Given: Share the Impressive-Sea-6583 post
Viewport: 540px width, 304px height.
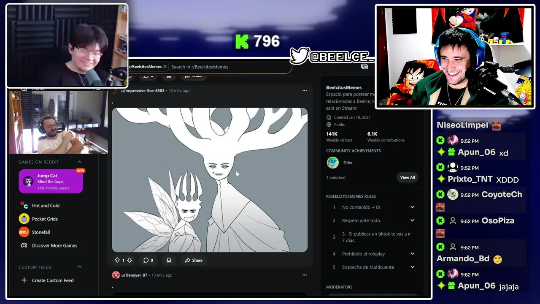Looking at the screenshot, I should (194, 261).
